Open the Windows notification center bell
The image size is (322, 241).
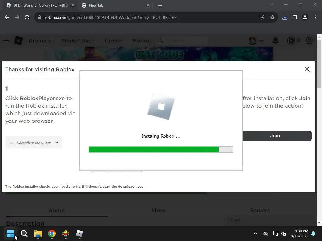[314, 233]
